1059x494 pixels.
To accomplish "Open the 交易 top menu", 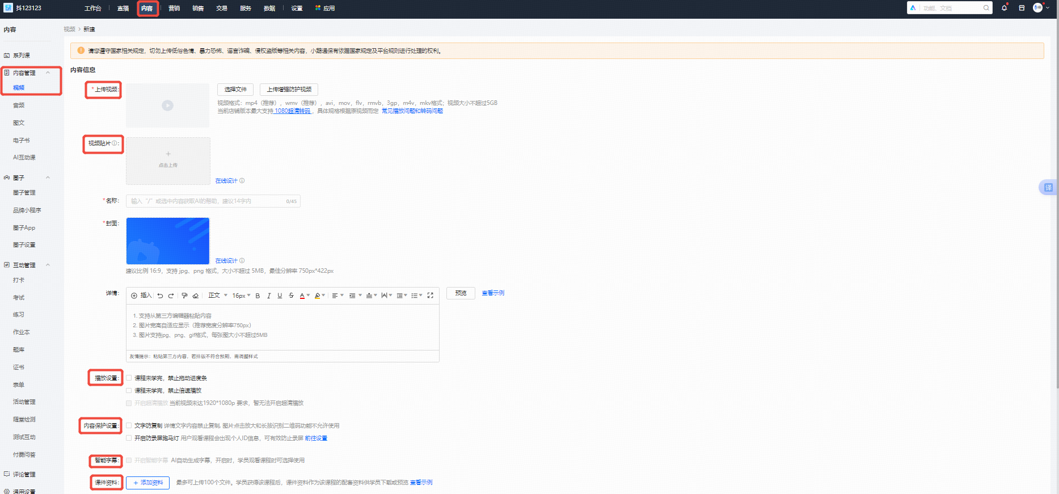I will pyautogui.click(x=222, y=9).
